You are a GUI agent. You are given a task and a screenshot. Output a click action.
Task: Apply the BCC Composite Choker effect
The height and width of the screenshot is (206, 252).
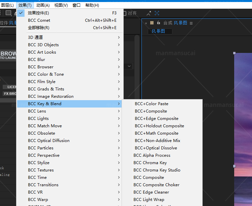(162, 185)
